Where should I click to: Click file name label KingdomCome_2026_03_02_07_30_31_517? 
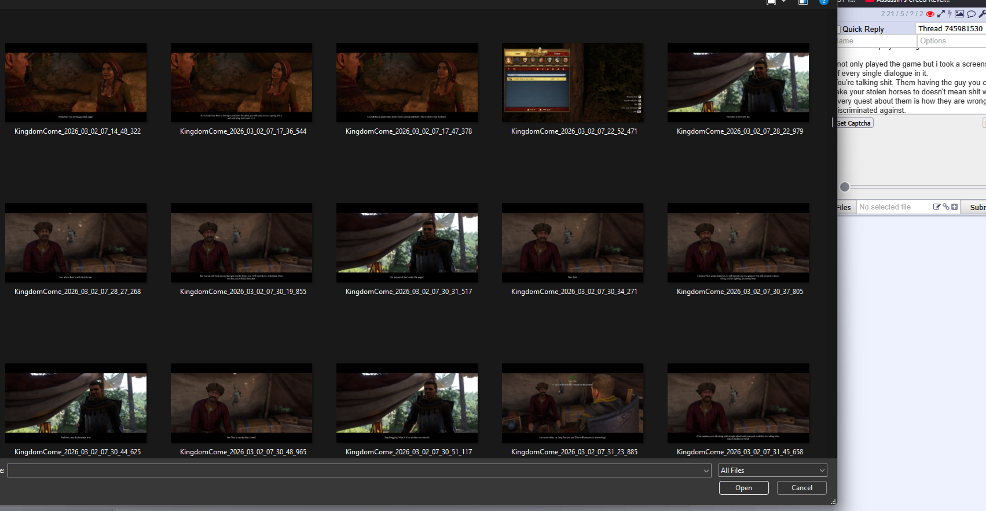coord(409,292)
